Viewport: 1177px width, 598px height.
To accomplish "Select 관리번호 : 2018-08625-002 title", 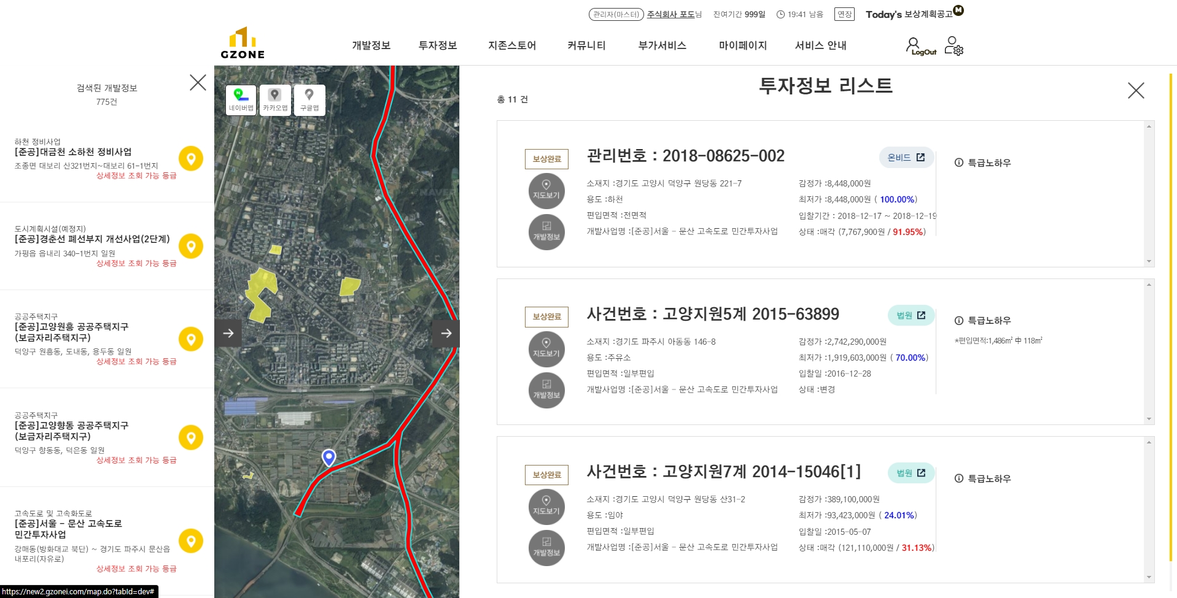I will click(x=685, y=156).
